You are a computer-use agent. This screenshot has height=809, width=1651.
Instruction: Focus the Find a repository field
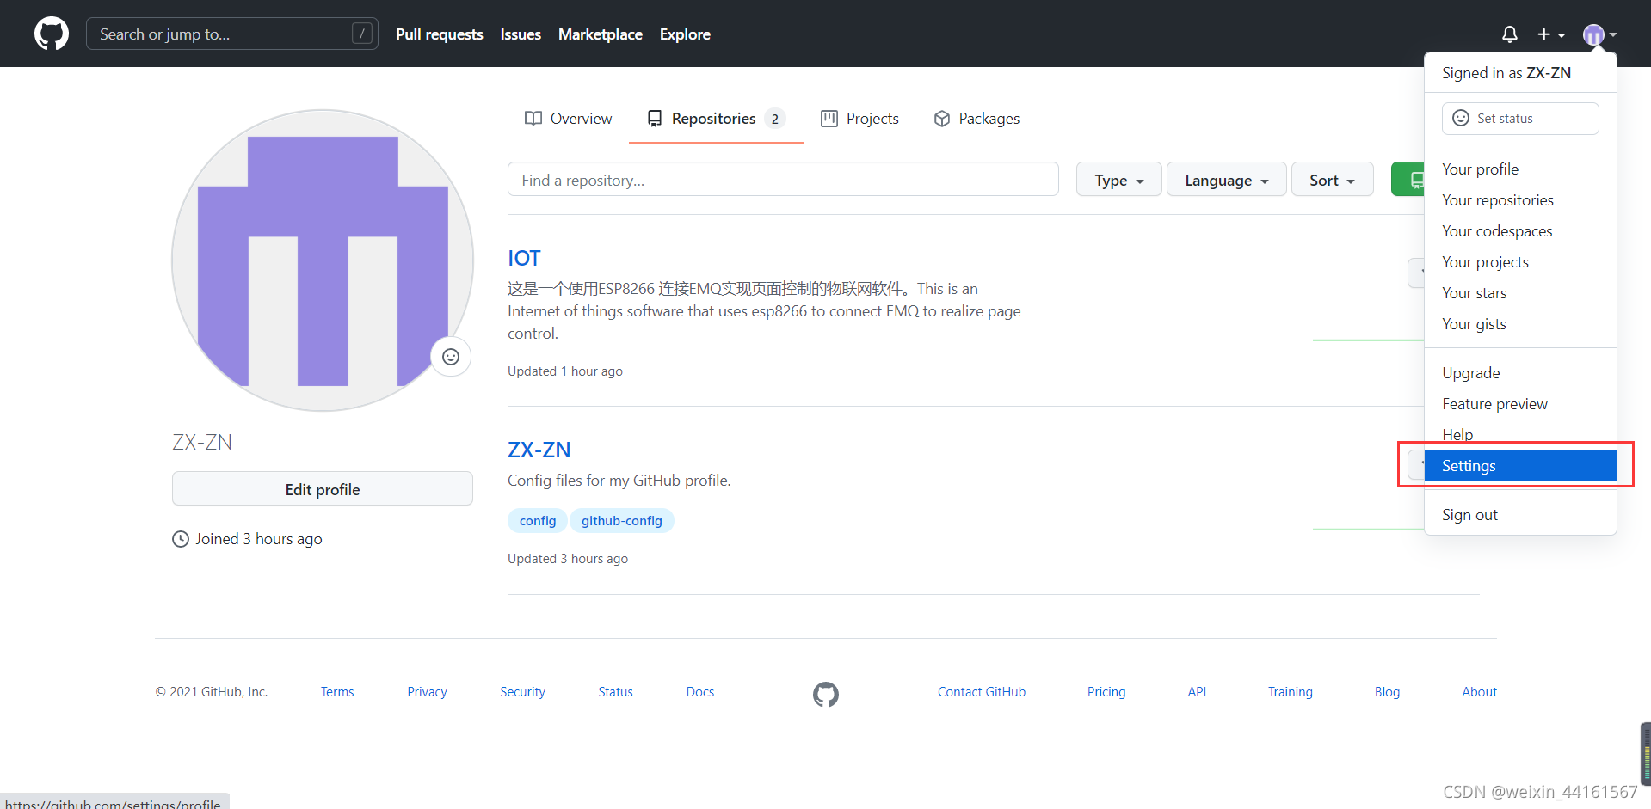(x=783, y=179)
